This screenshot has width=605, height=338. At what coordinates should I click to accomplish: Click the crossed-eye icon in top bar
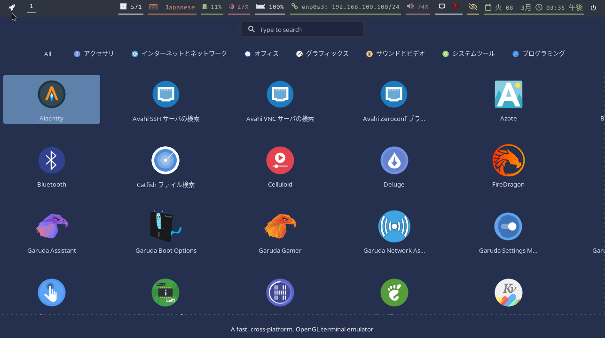click(473, 7)
